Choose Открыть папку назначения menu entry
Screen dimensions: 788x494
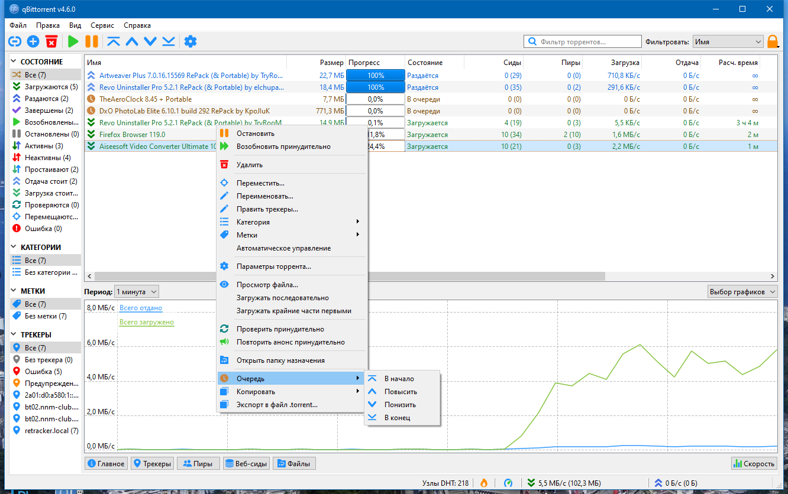pos(292,360)
